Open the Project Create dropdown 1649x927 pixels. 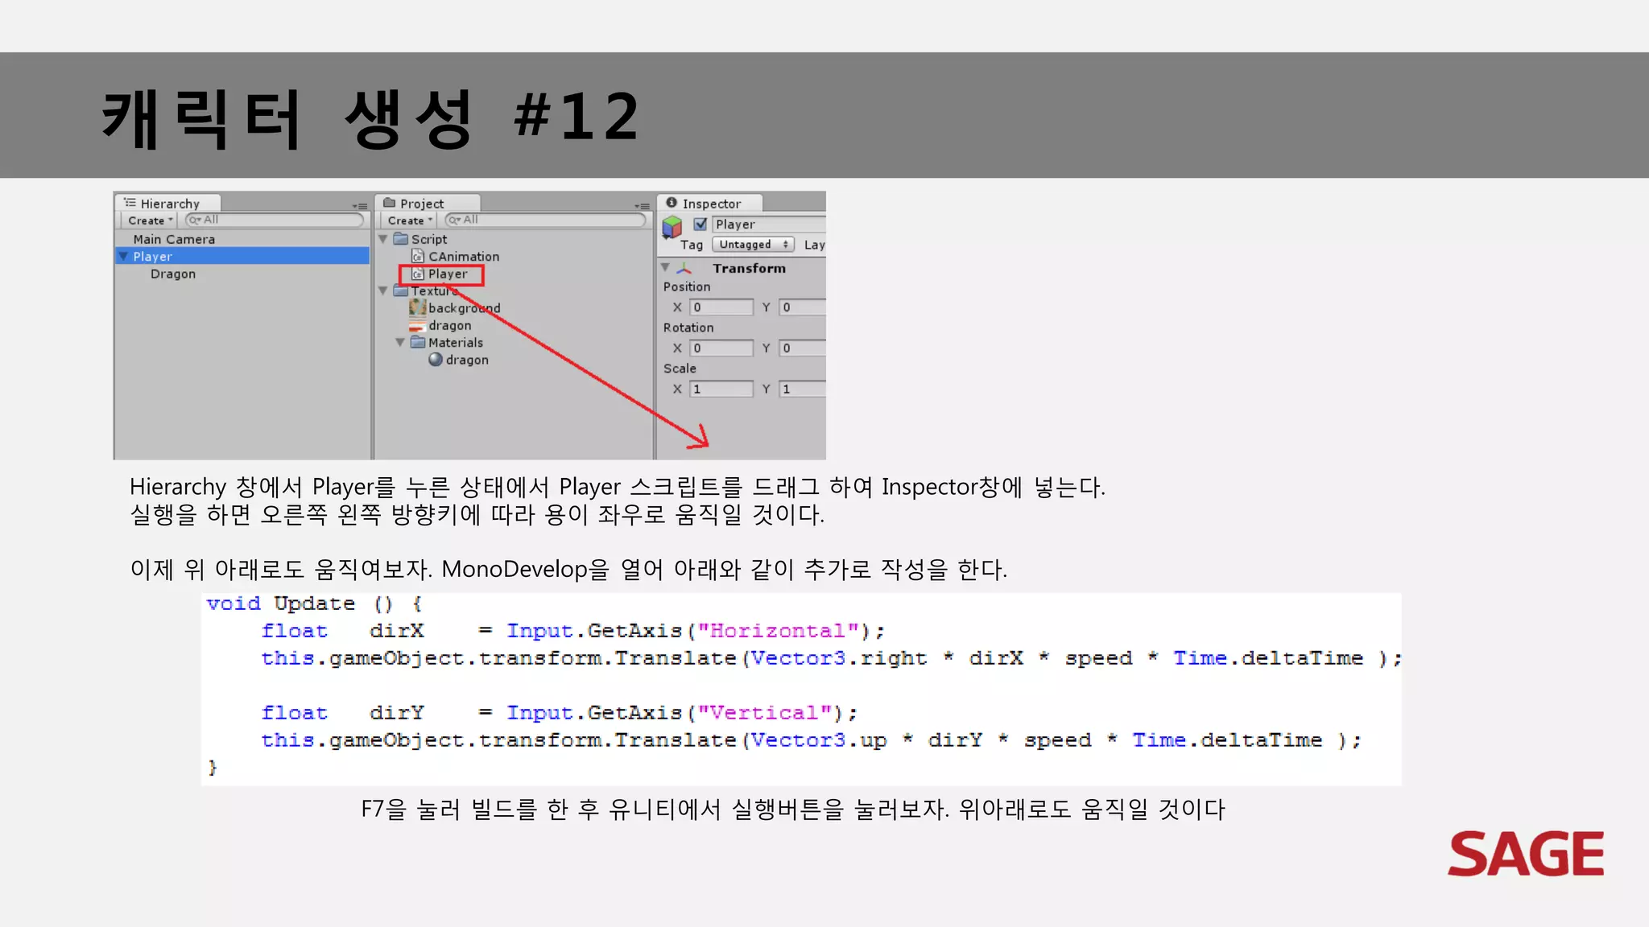pos(411,220)
